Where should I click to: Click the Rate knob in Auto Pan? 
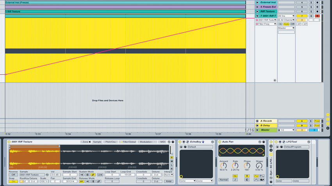(235, 165)
